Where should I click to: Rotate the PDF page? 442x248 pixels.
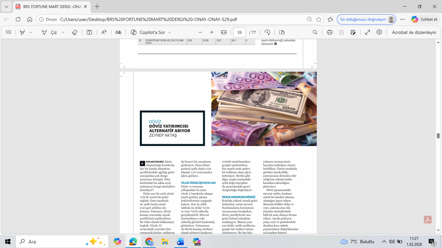[267, 32]
